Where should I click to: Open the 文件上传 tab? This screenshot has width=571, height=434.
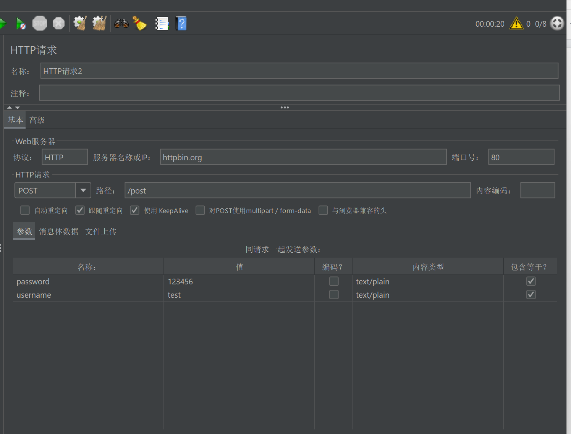click(101, 231)
